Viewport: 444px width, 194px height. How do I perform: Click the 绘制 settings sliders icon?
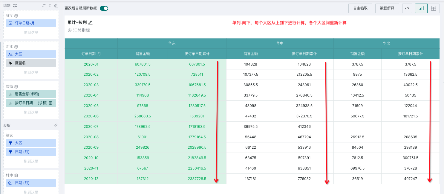pyautogui.click(x=15, y=5)
